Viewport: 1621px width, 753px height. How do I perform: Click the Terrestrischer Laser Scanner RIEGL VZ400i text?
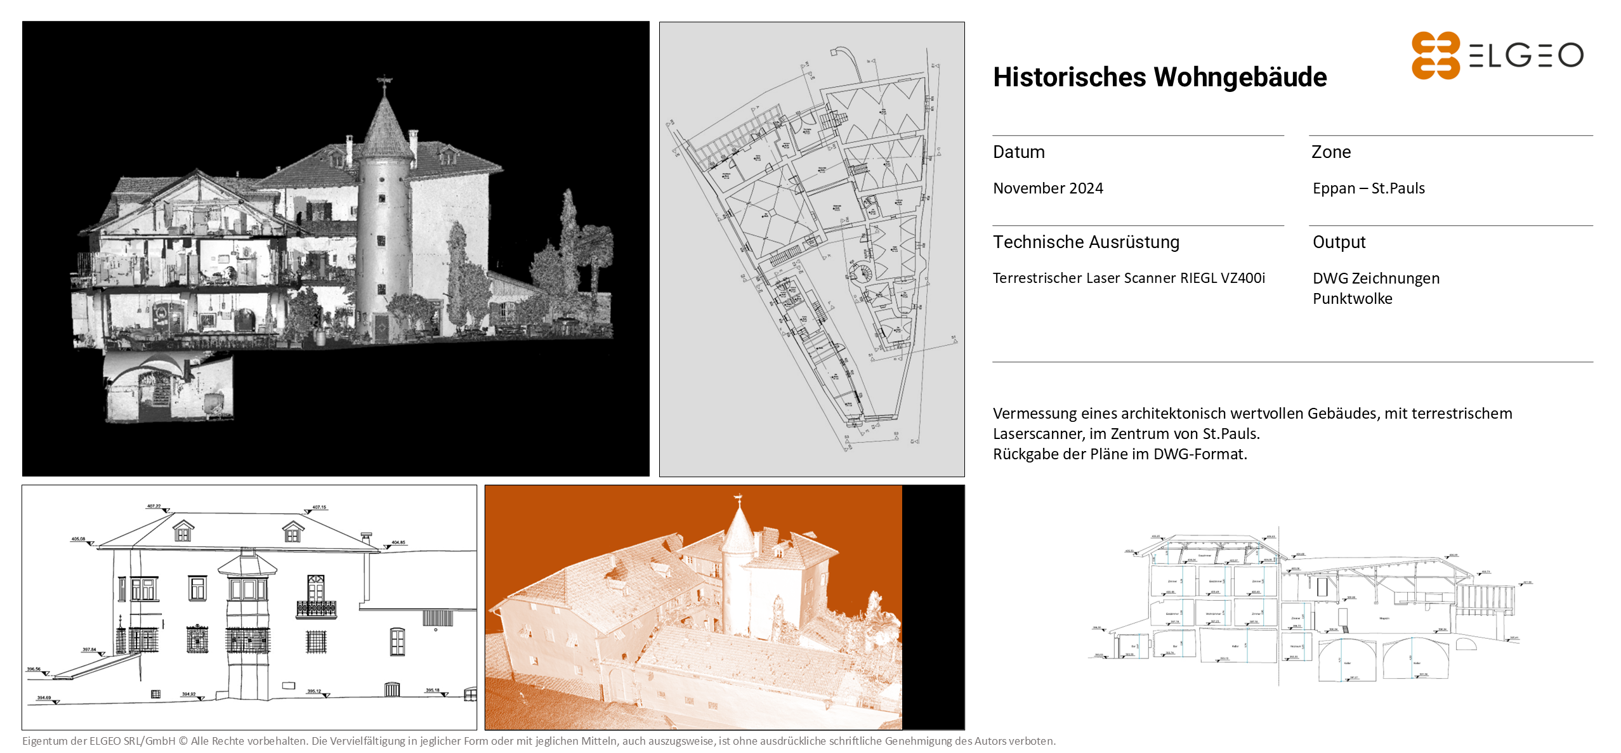pos(1129,278)
